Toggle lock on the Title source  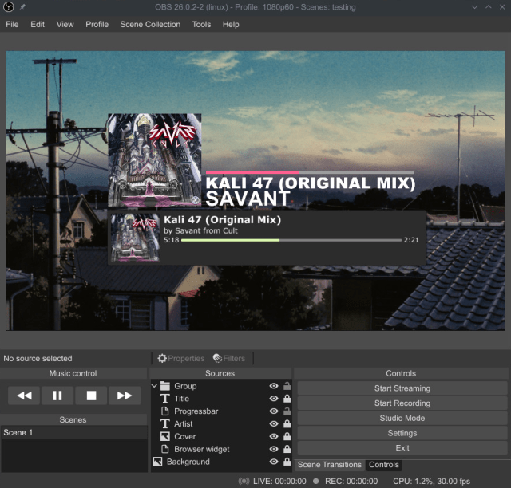287,399
